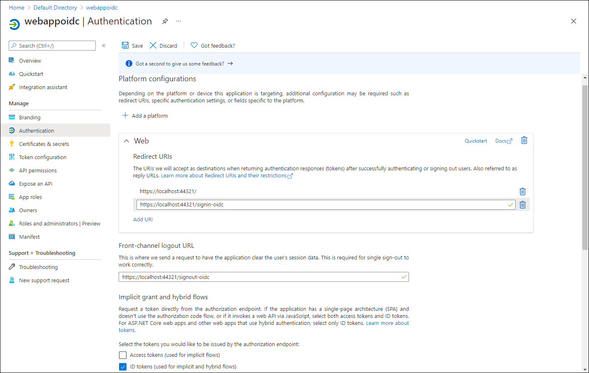The height and width of the screenshot is (373, 589).
Task: Delete the https://localhost:44321/ redirect URI
Action: tap(523, 191)
